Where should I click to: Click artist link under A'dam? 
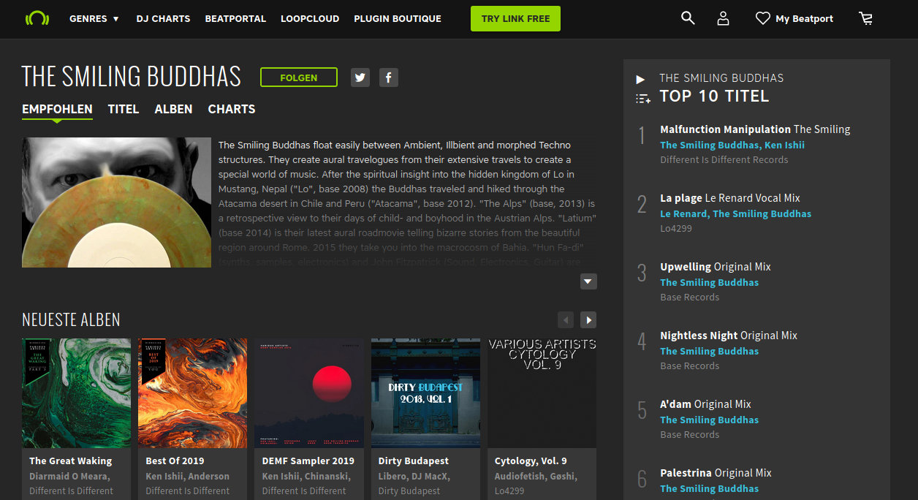click(x=710, y=420)
